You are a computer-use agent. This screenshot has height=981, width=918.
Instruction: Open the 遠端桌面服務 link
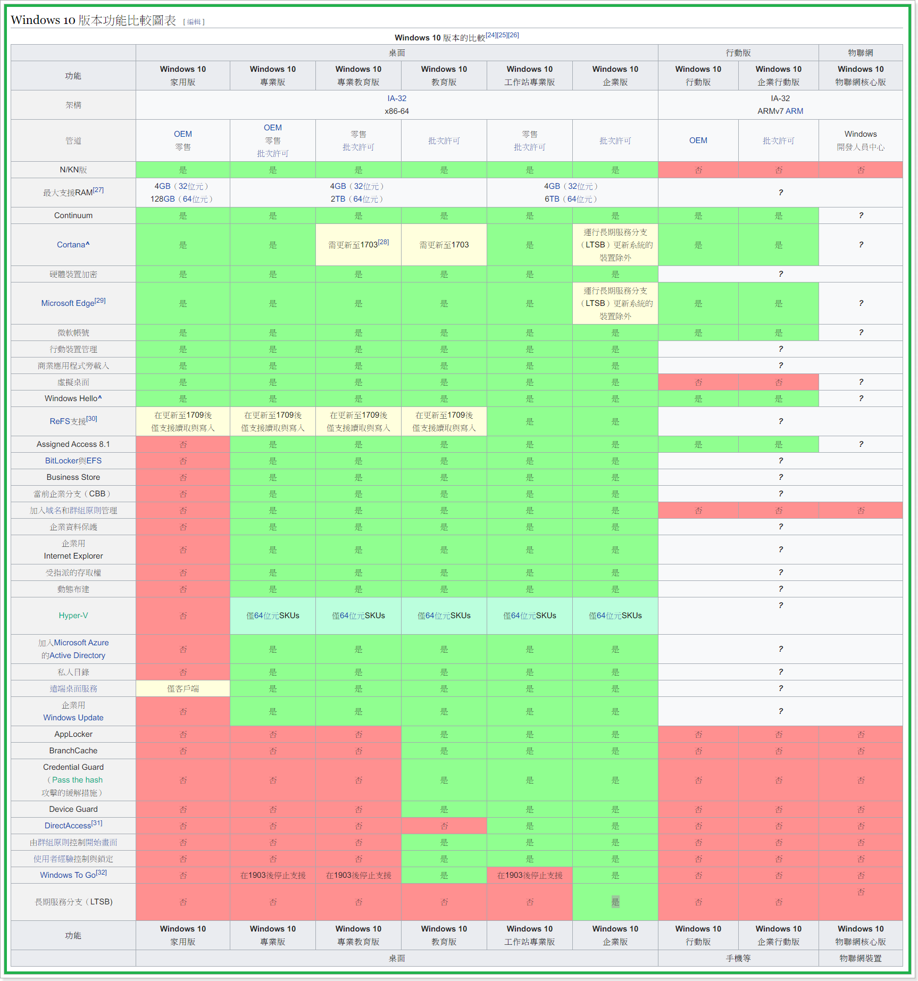73,688
